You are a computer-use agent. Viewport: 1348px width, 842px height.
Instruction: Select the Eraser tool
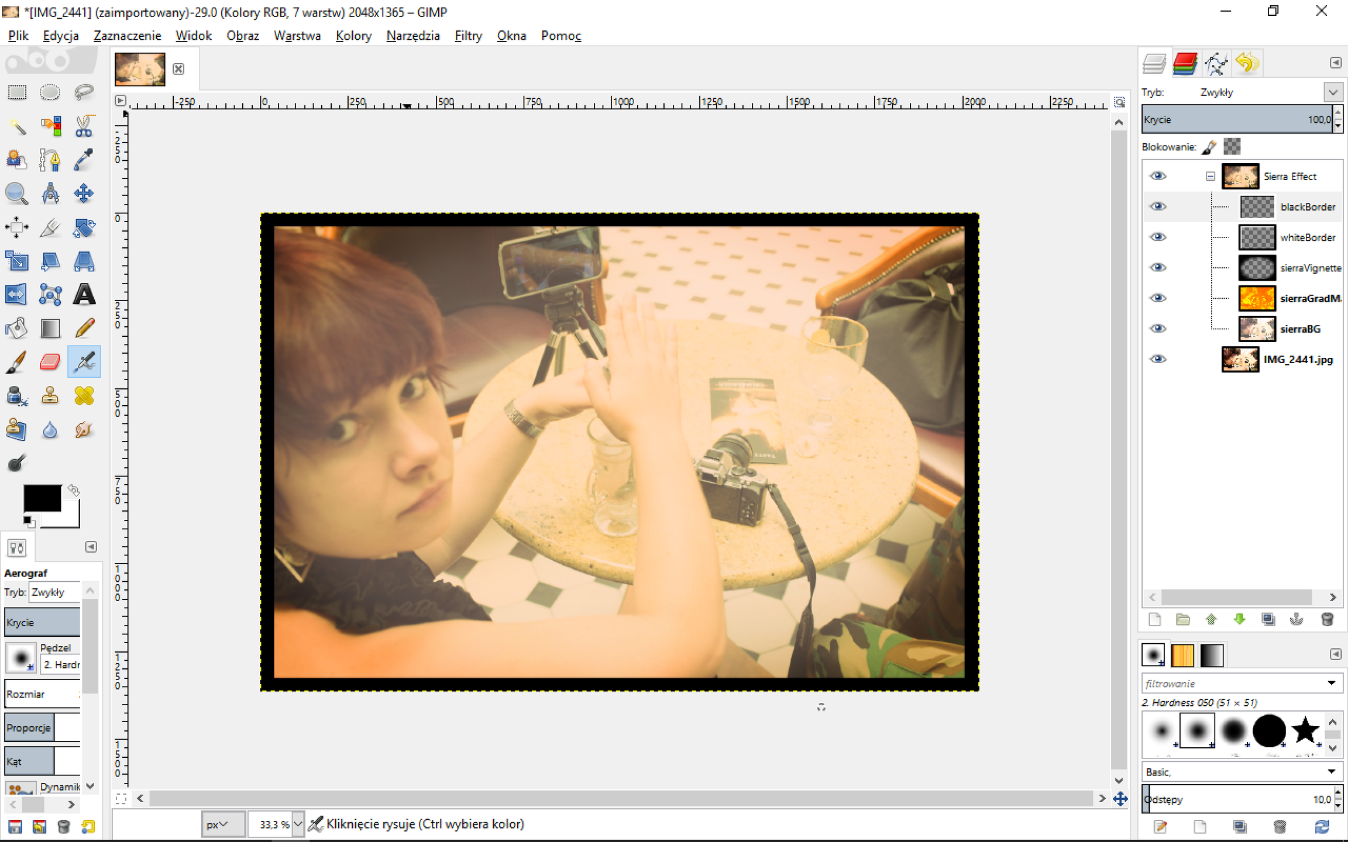pyautogui.click(x=50, y=362)
